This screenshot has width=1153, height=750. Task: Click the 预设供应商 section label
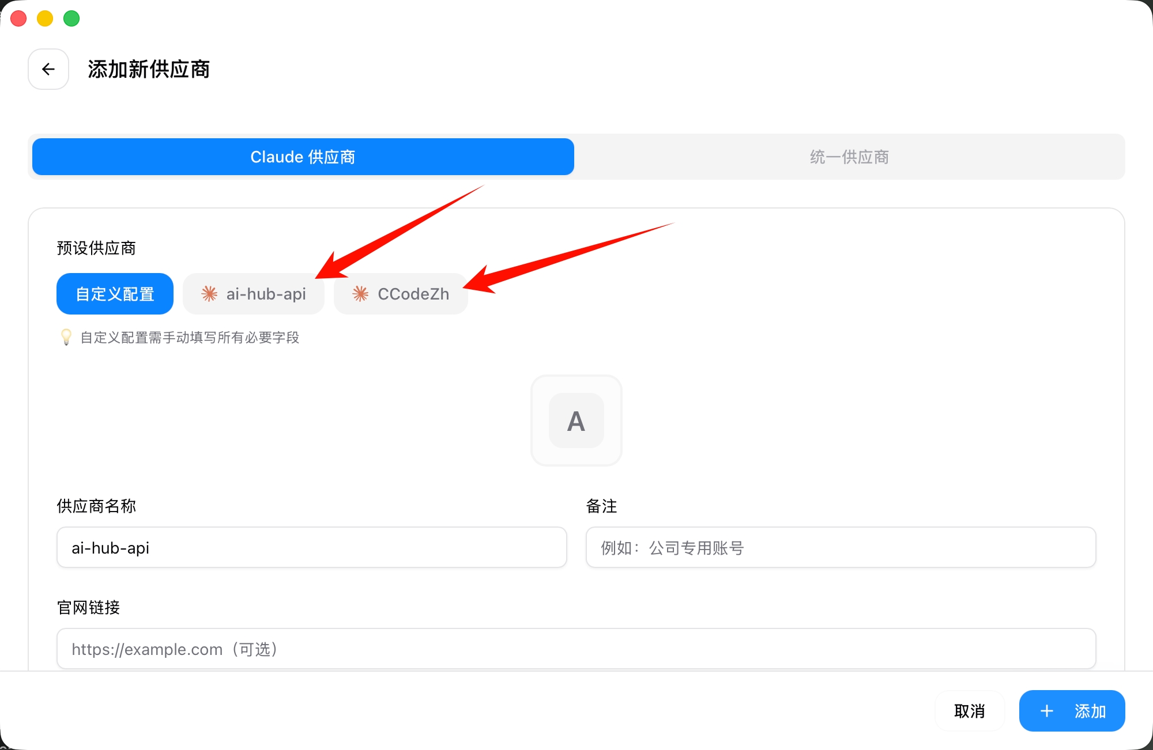click(x=96, y=248)
